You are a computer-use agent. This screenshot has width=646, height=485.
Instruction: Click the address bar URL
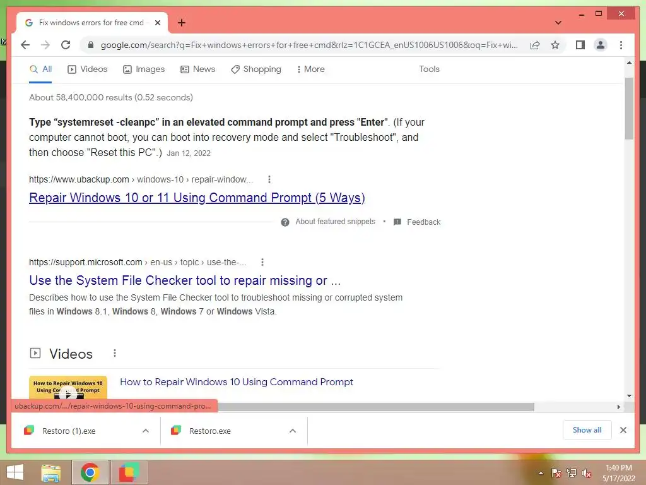309,45
